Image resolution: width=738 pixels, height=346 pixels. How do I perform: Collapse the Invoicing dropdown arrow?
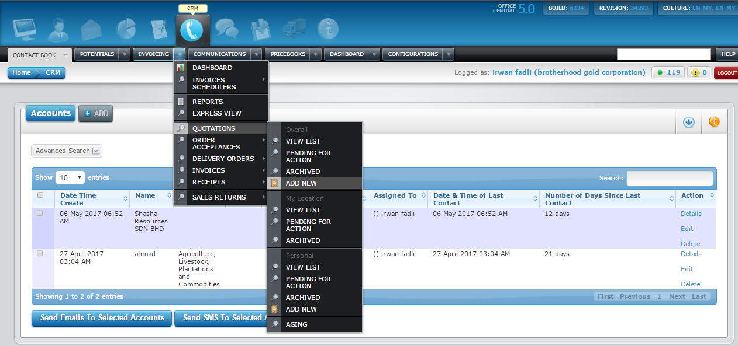[180, 54]
